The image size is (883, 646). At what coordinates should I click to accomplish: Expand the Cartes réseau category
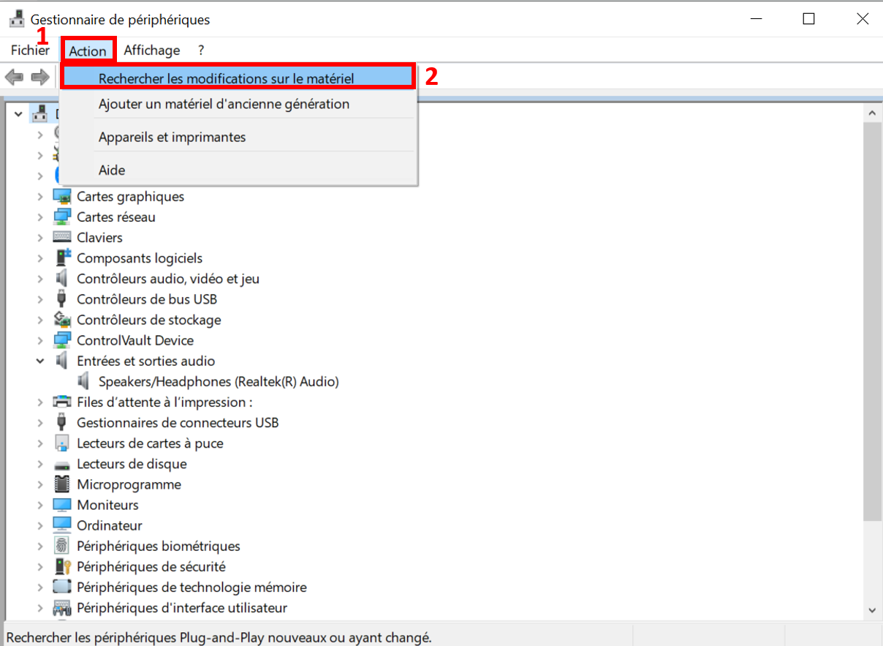tap(40, 217)
